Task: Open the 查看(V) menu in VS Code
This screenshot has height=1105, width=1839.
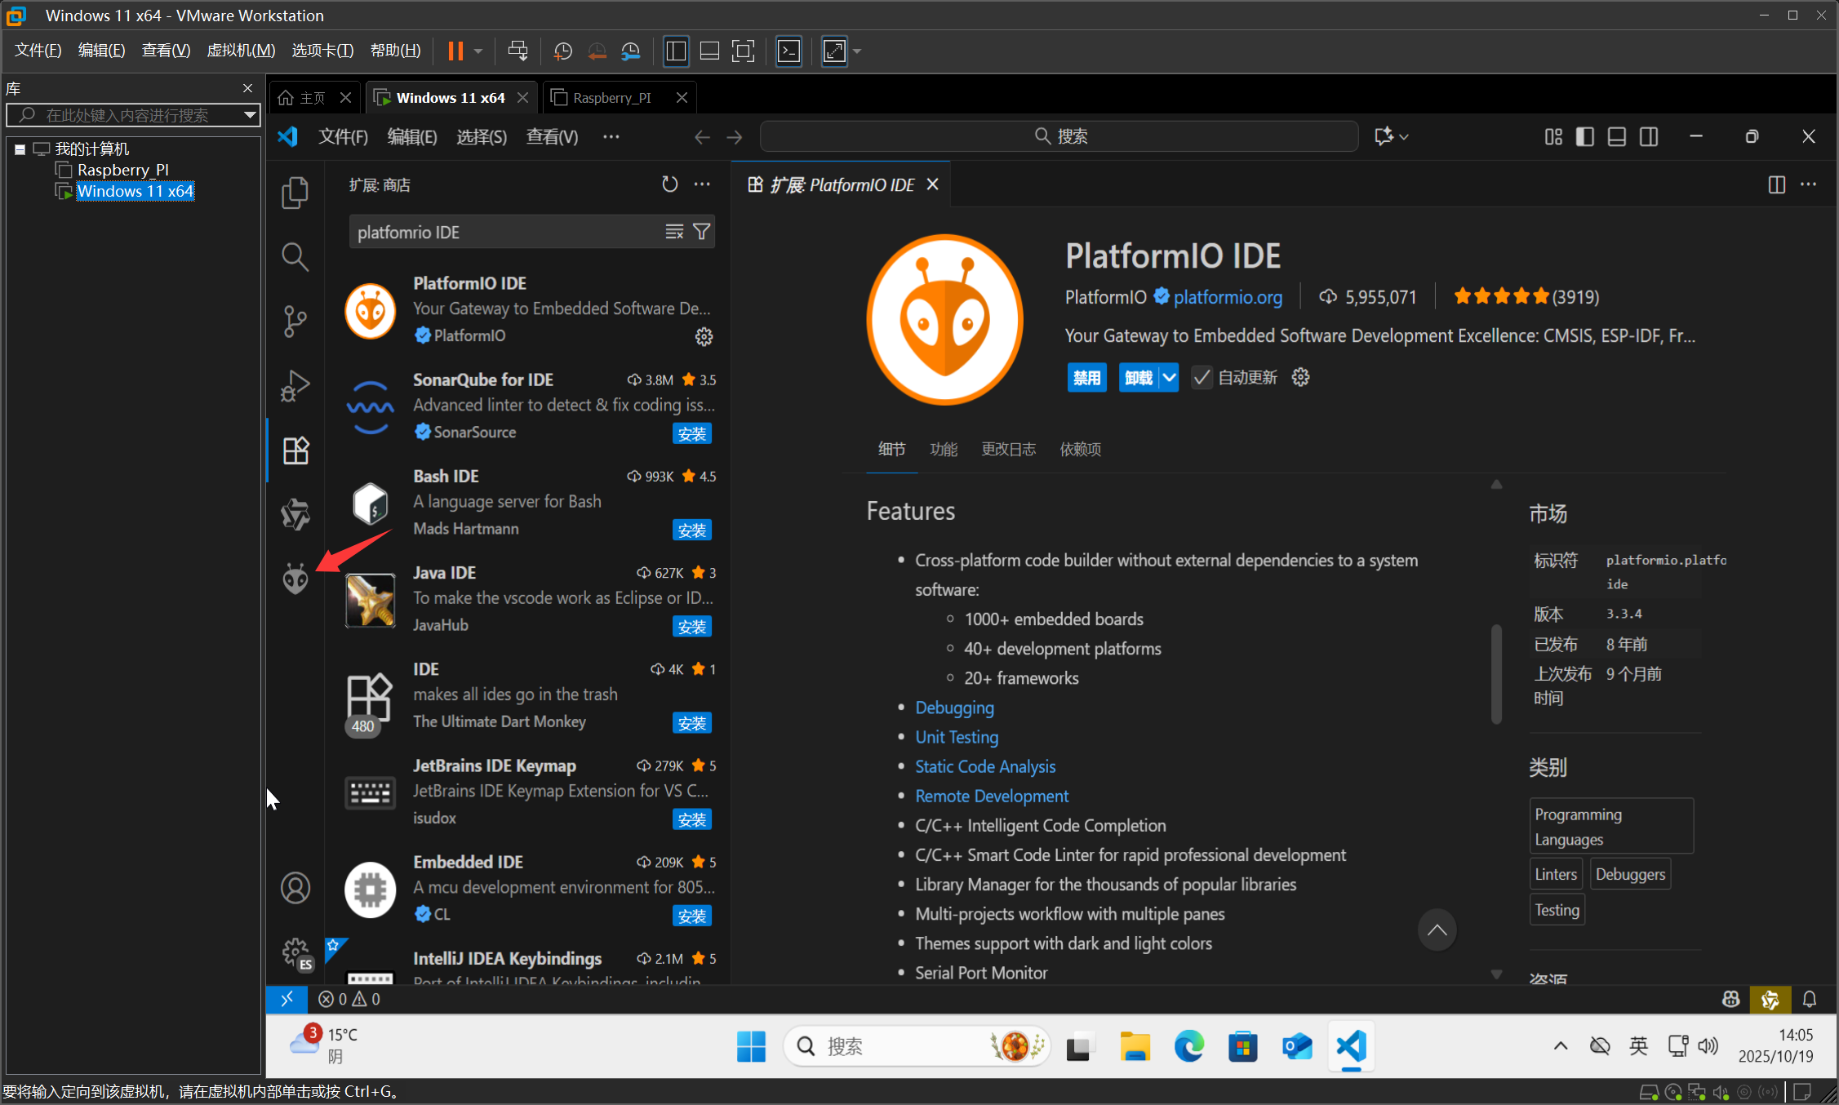Action: coord(552,136)
